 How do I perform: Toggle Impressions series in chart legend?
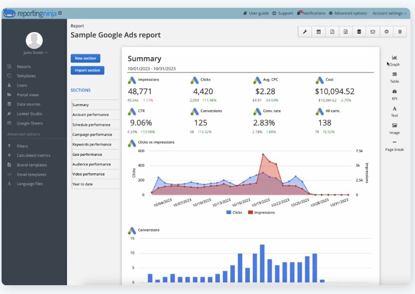tap(261, 212)
